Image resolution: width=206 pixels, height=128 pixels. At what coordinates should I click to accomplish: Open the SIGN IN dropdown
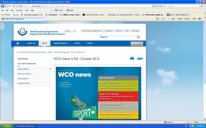pyautogui.click(x=137, y=43)
